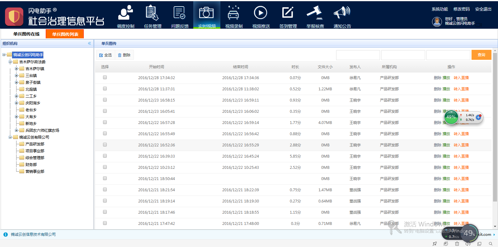The width and height of the screenshot is (498, 247).
Task: Check the row starting 2016/12/28 17:34:32
Action: click(x=105, y=77)
